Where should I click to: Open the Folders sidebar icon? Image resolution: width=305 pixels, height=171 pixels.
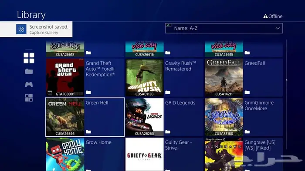[x=29, y=72]
